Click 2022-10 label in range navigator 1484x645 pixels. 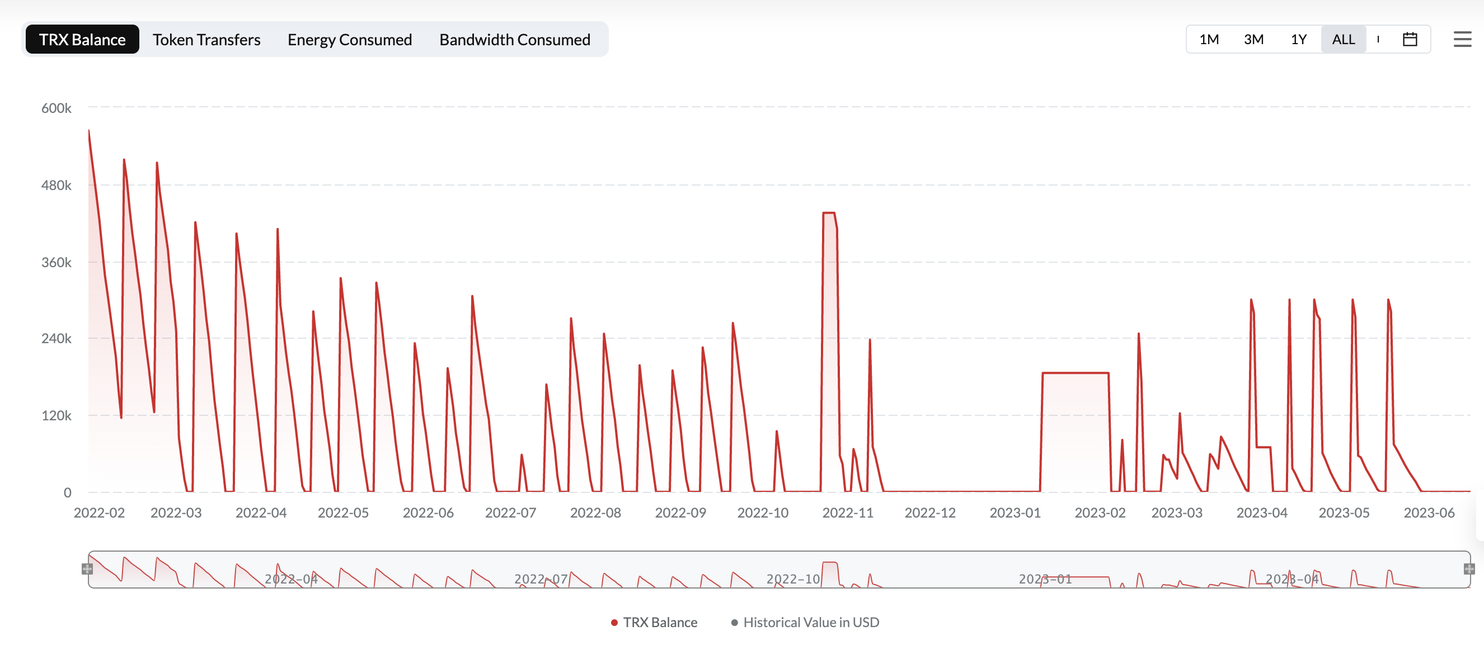point(793,579)
